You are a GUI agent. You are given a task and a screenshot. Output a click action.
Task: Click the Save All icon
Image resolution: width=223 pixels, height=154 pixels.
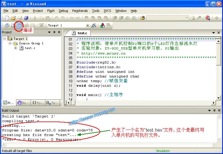[x=26, y=18]
